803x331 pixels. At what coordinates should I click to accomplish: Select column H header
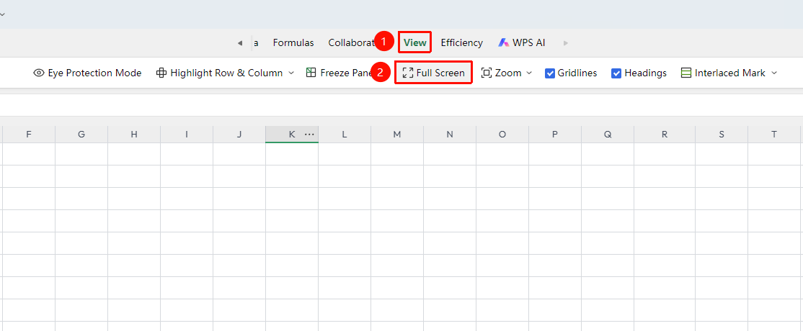[134, 135]
